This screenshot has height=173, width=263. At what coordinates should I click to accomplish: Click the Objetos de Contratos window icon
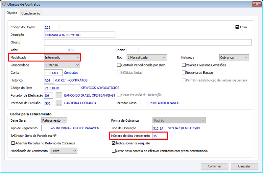pos(4,4)
